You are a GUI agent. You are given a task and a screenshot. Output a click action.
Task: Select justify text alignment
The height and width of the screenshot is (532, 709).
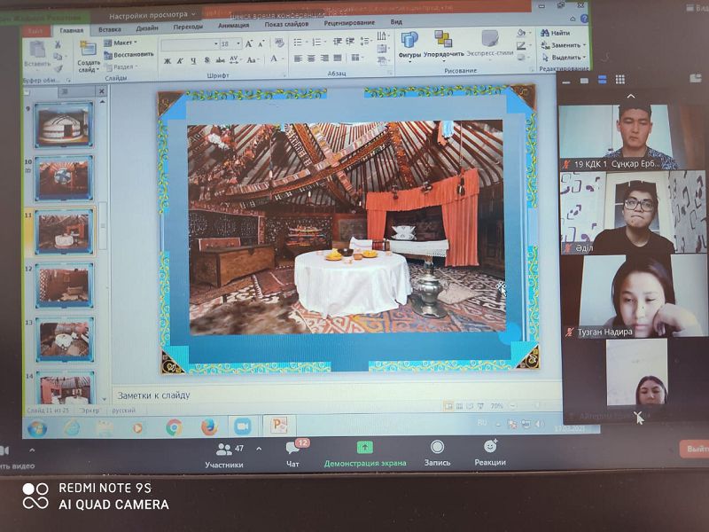338,58
